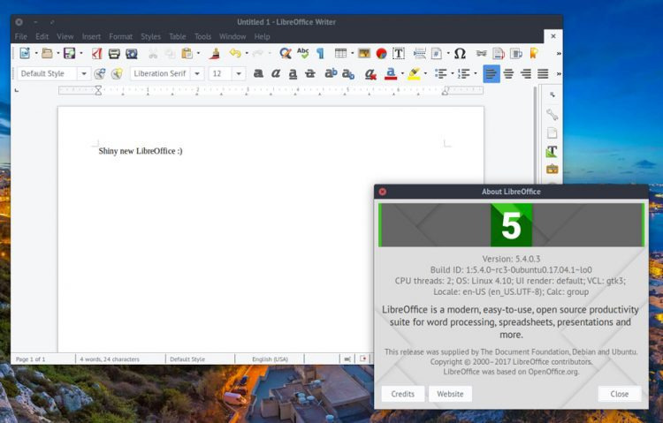Align the paragraph right

pyautogui.click(x=526, y=74)
